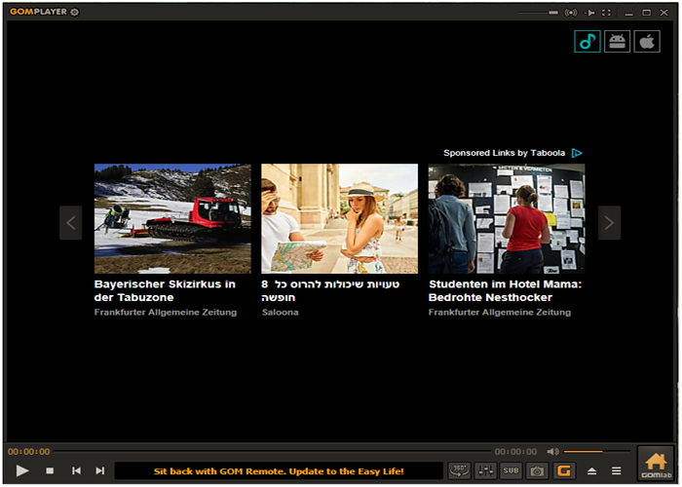This screenshot has width=682, height=487.
Task: Click the GOM Player logo in the title bar
Action: [38, 12]
